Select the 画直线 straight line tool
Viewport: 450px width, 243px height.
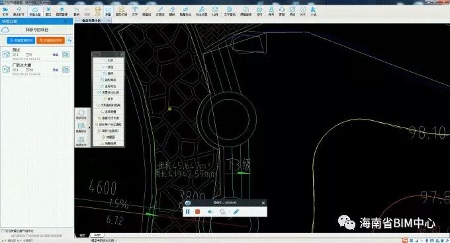coord(147,11)
